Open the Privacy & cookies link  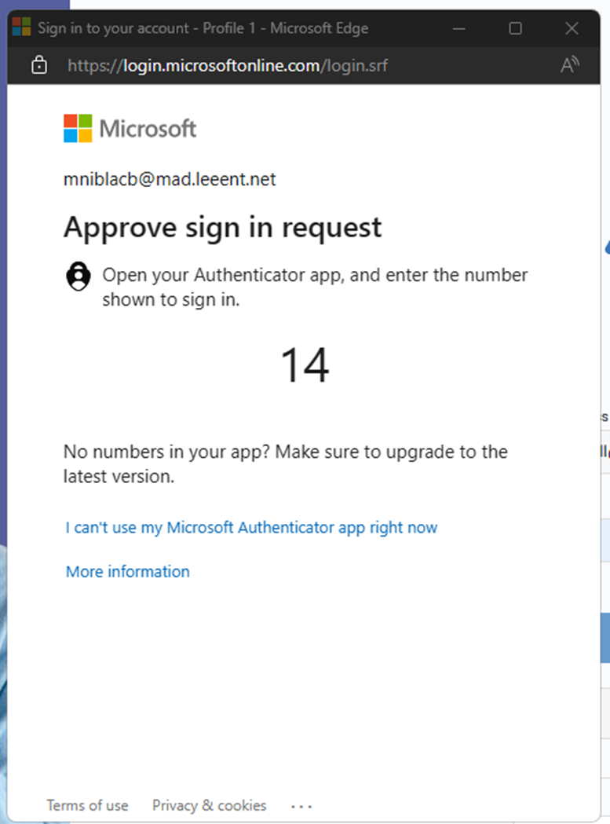point(209,805)
